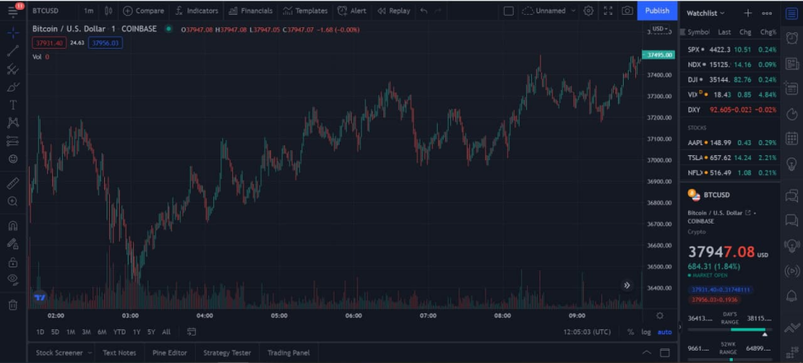The image size is (803, 363).
Task: Click the undo arrow
Action: [424, 11]
